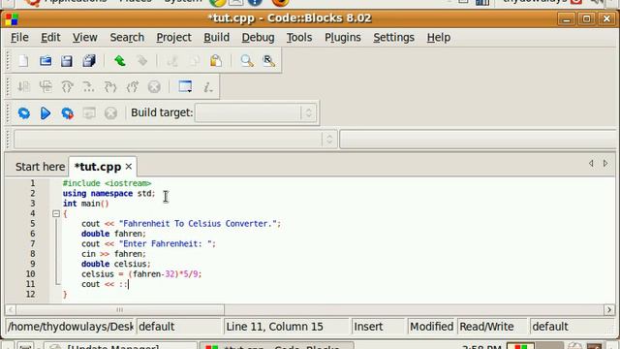Click the Save all files icon

tap(89, 61)
